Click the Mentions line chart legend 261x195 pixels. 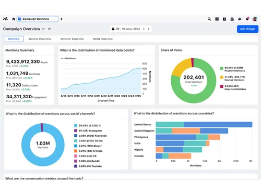click(68, 58)
